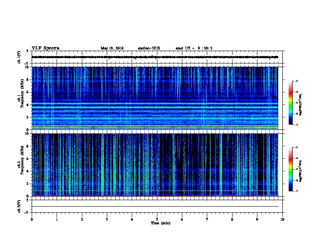Screen dimensions: 318x246
Task: Click time axis tick label "9"
Action: [257, 219]
